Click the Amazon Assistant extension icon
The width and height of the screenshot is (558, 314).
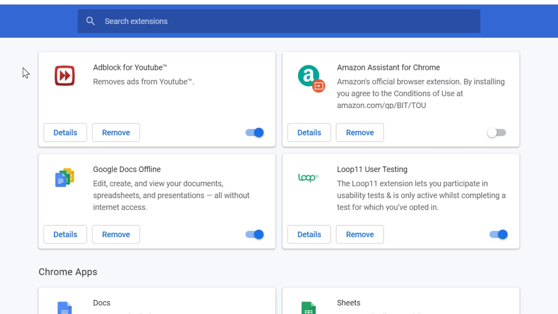pyautogui.click(x=311, y=79)
